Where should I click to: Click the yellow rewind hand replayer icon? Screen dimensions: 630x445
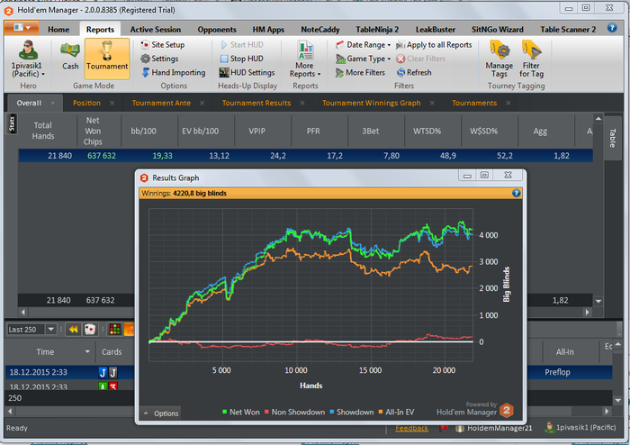[x=73, y=329]
